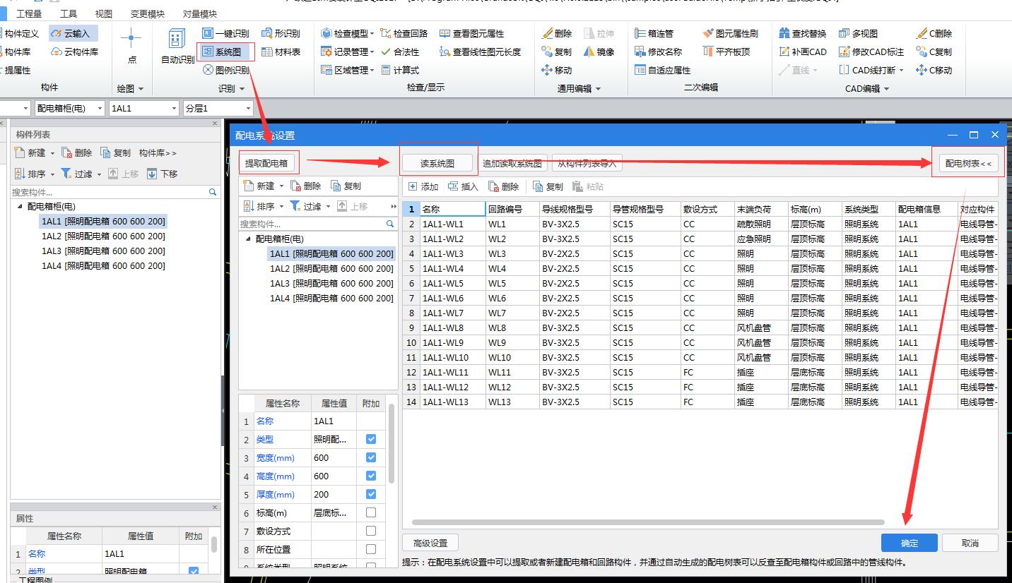
Task: Click the dialog 搜索构件 search field
Action: click(x=318, y=224)
